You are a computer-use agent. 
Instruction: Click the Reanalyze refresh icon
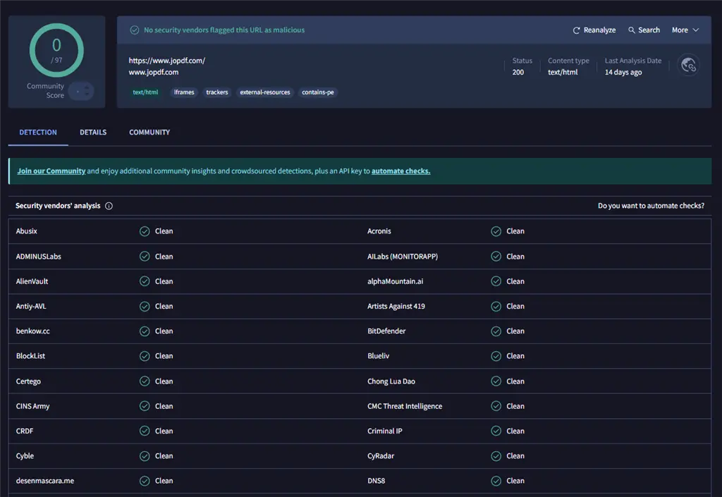[x=576, y=30]
